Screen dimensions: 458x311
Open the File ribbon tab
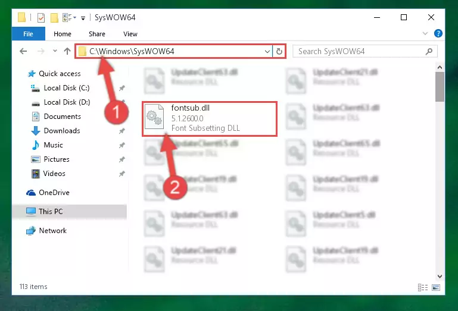pyautogui.click(x=29, y=34)
